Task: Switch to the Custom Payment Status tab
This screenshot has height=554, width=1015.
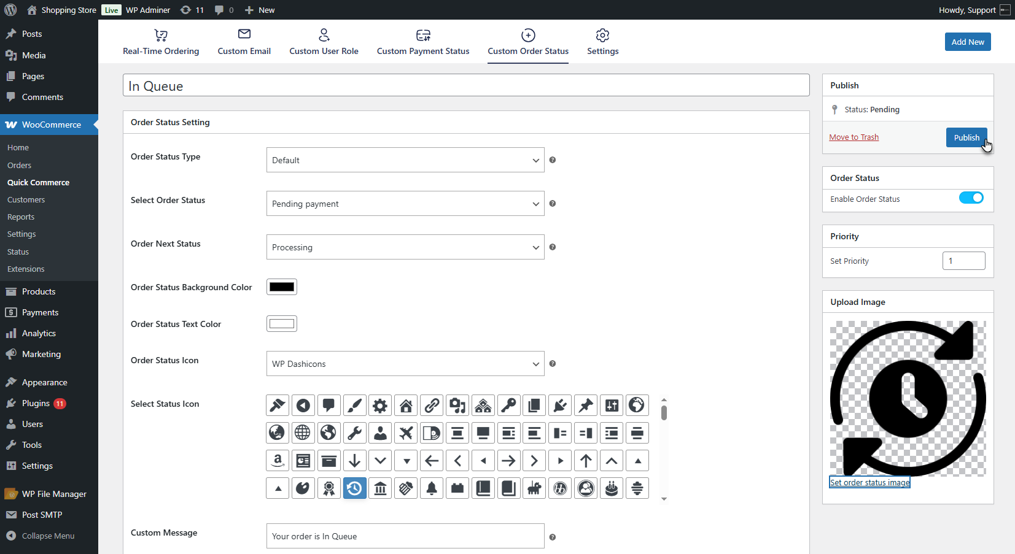Action: [x=423, y=42]
